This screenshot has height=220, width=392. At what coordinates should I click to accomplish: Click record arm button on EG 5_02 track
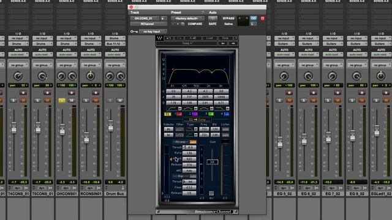pos(289,93)
